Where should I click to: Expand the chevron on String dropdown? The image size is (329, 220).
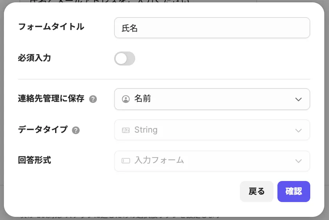pyautogui.click(x=299, y=130)
